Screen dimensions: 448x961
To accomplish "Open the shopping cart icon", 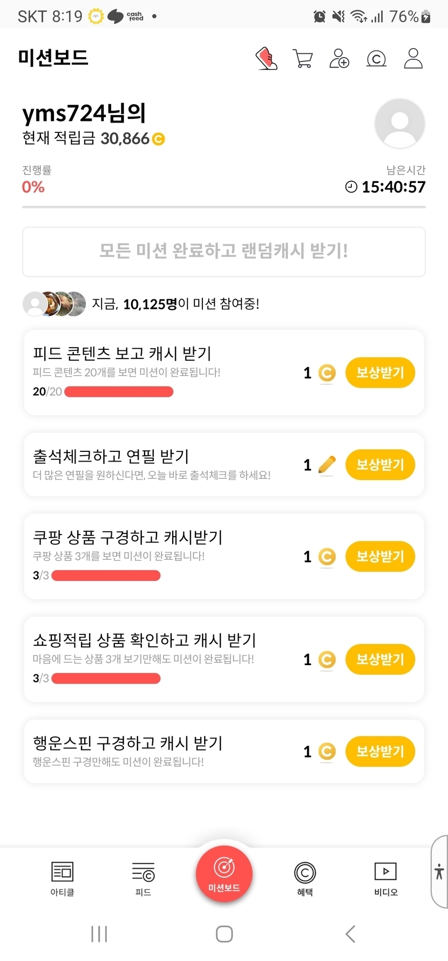I will [x=303, y=58].
